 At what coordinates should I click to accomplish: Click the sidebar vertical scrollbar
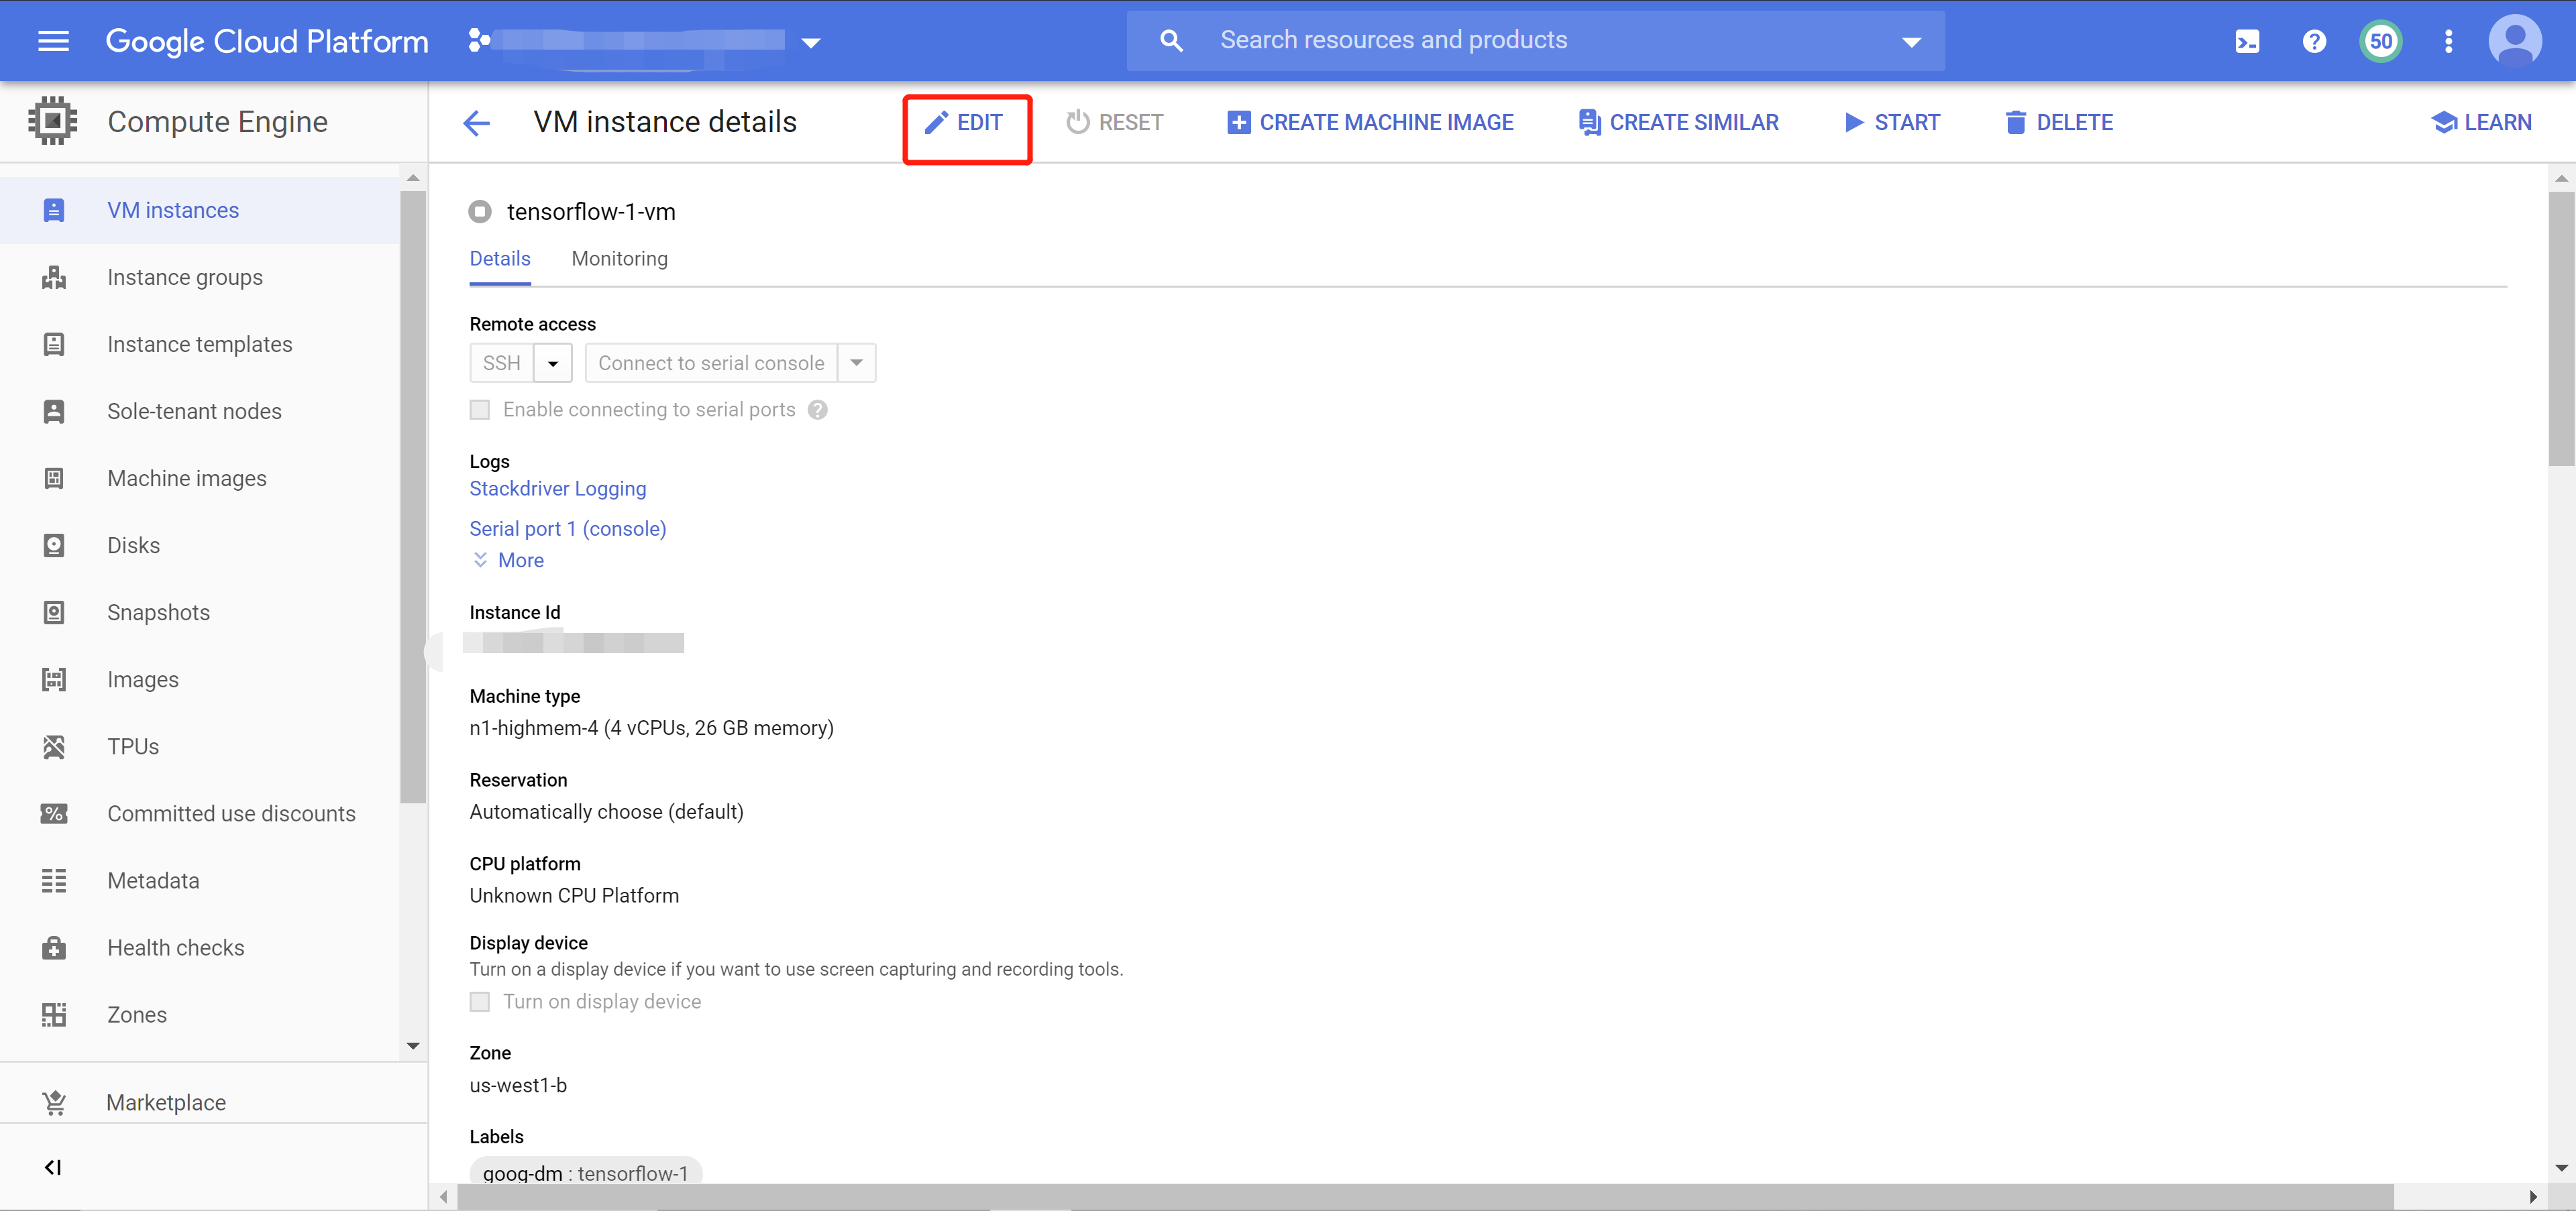413,498
